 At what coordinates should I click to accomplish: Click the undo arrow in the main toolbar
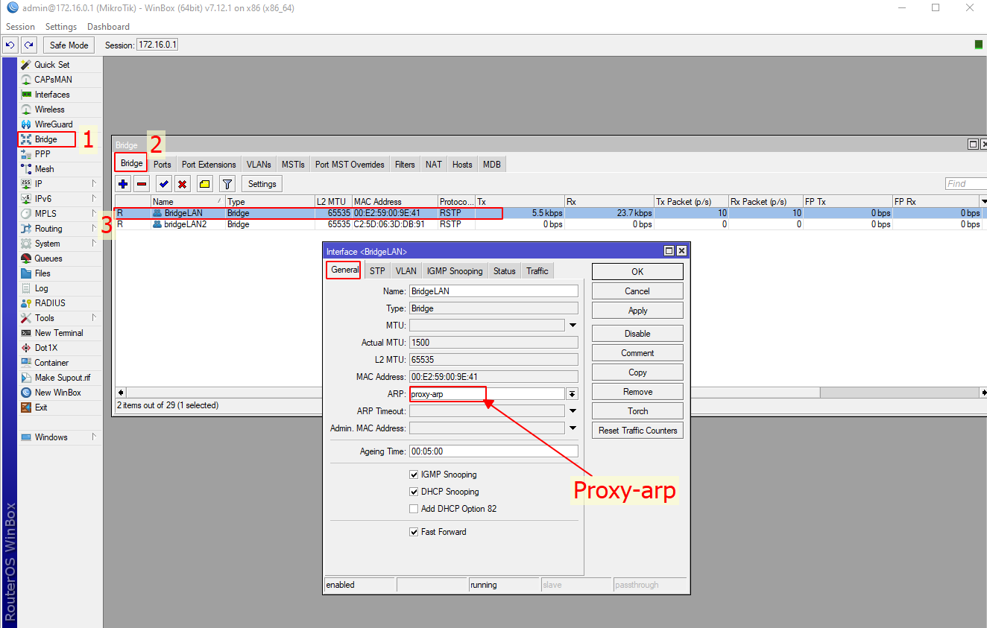[10, 44]
